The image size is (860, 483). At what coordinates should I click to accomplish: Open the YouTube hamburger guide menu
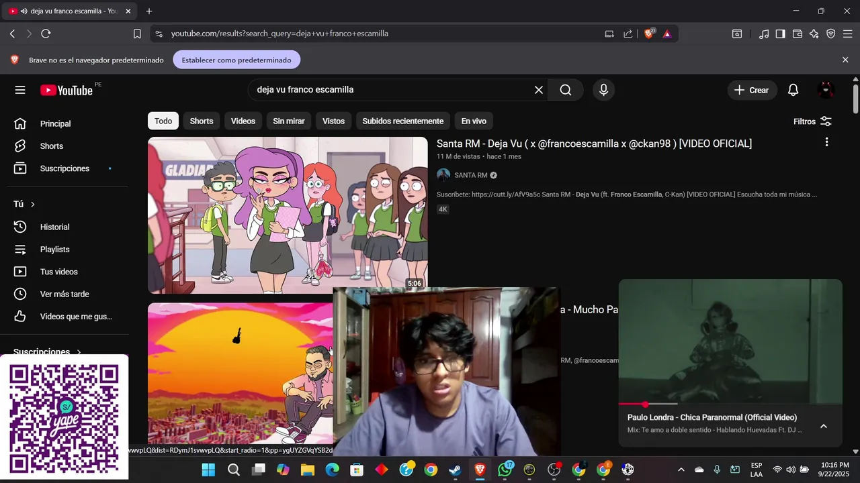tap(20, 90)
